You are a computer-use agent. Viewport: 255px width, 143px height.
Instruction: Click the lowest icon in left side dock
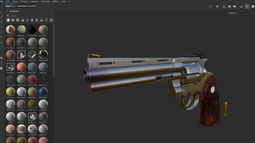tap(1, 68)
